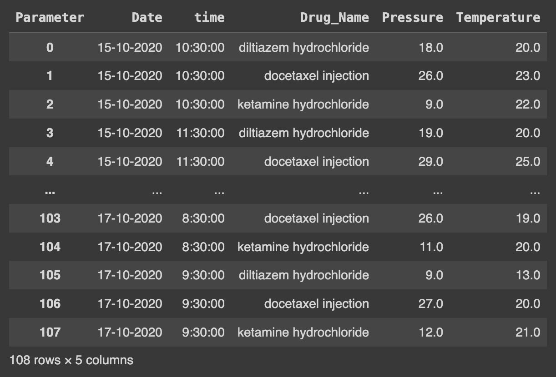Click the Pressure value 27.0
The height and width of the screenshot is (377, 556).
[x=430, y=304]
